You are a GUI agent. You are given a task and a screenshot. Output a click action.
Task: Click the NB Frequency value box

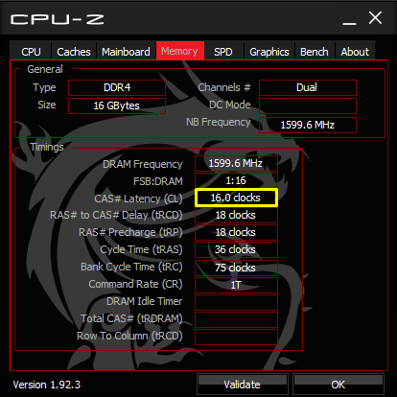[x=308, y=125]
